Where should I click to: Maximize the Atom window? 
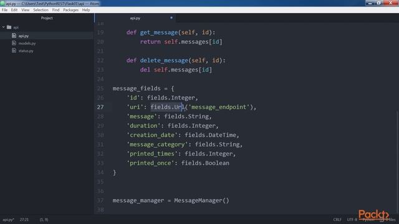pyautogui.click(x=379, y=3)
